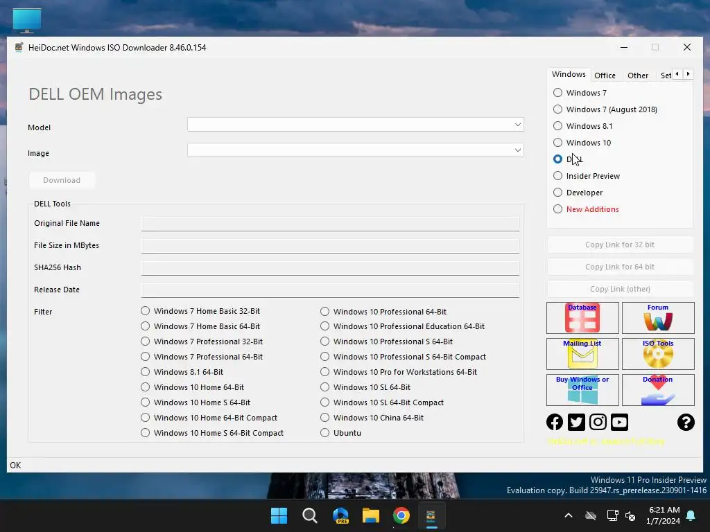Filter by Windows 7 Home Basic 32-Bit
The image size is (710, 532).
pyautogui.click(x=200, y=311)
